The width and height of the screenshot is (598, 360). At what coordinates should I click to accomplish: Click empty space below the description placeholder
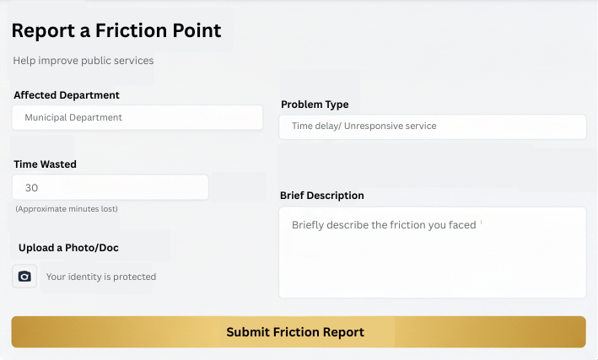pos(432,270)
